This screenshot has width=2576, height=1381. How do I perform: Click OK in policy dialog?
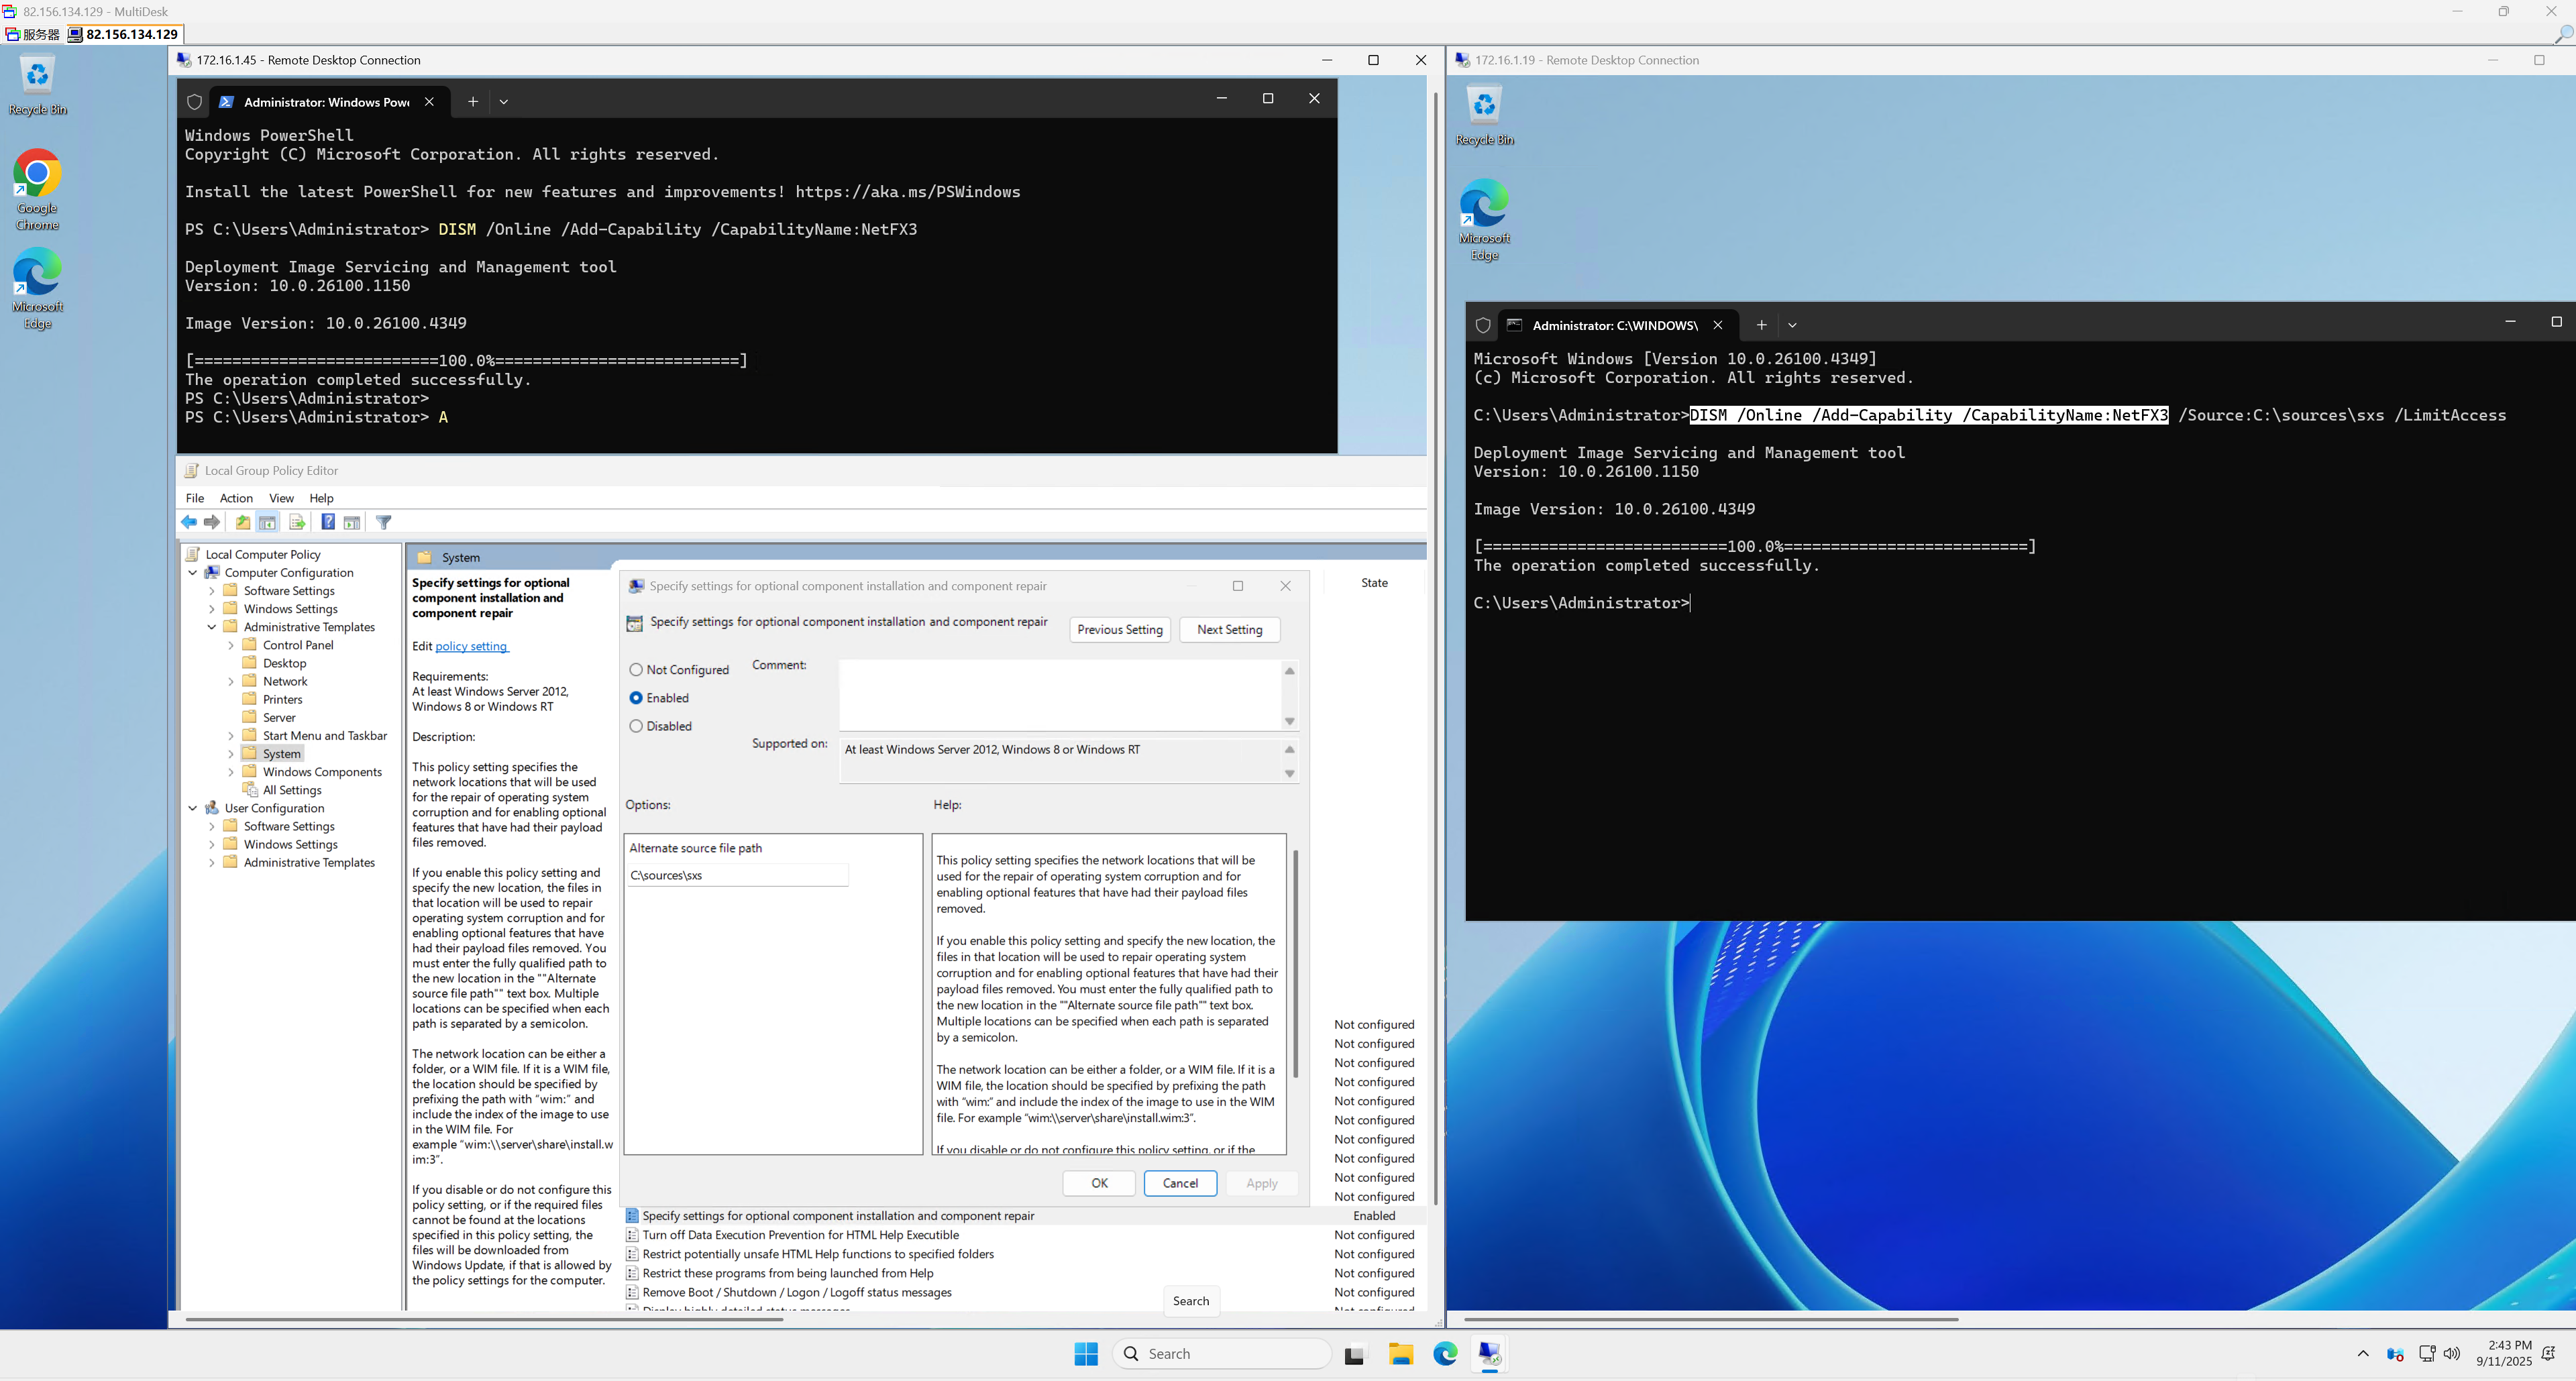[1099, 1183]
